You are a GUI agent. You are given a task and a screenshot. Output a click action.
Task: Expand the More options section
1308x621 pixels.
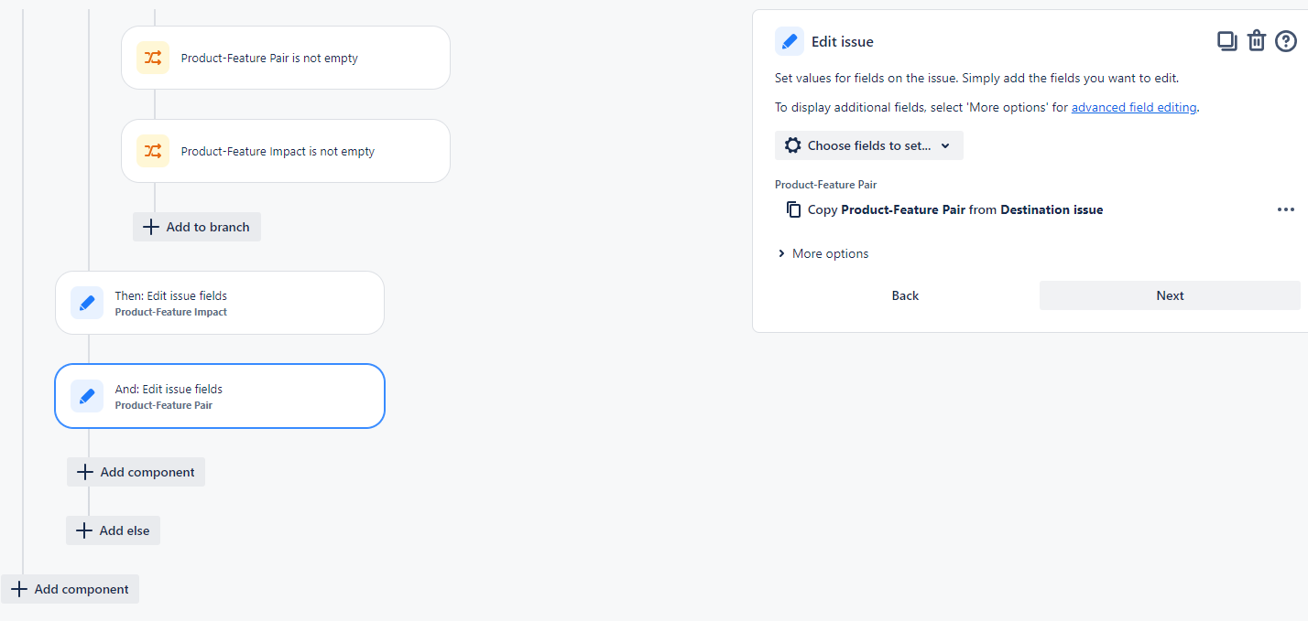pyautogui.click(x=823, y=253)
